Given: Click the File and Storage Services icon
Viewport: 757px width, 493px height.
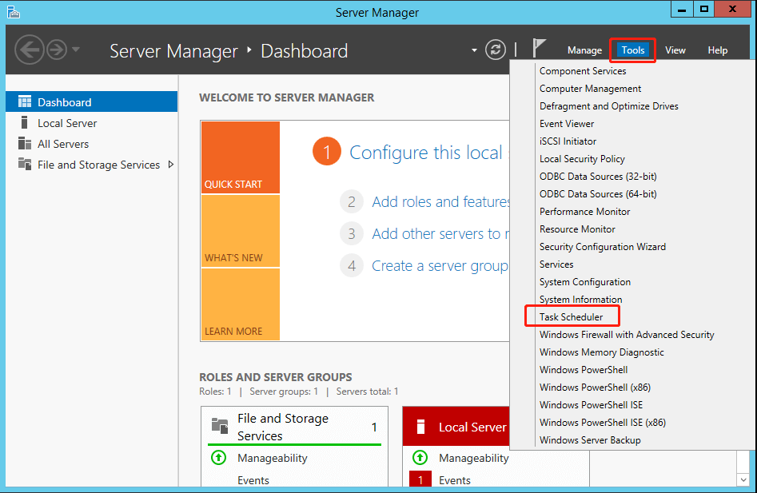Looking at the screenshot, I should [24, 165].
